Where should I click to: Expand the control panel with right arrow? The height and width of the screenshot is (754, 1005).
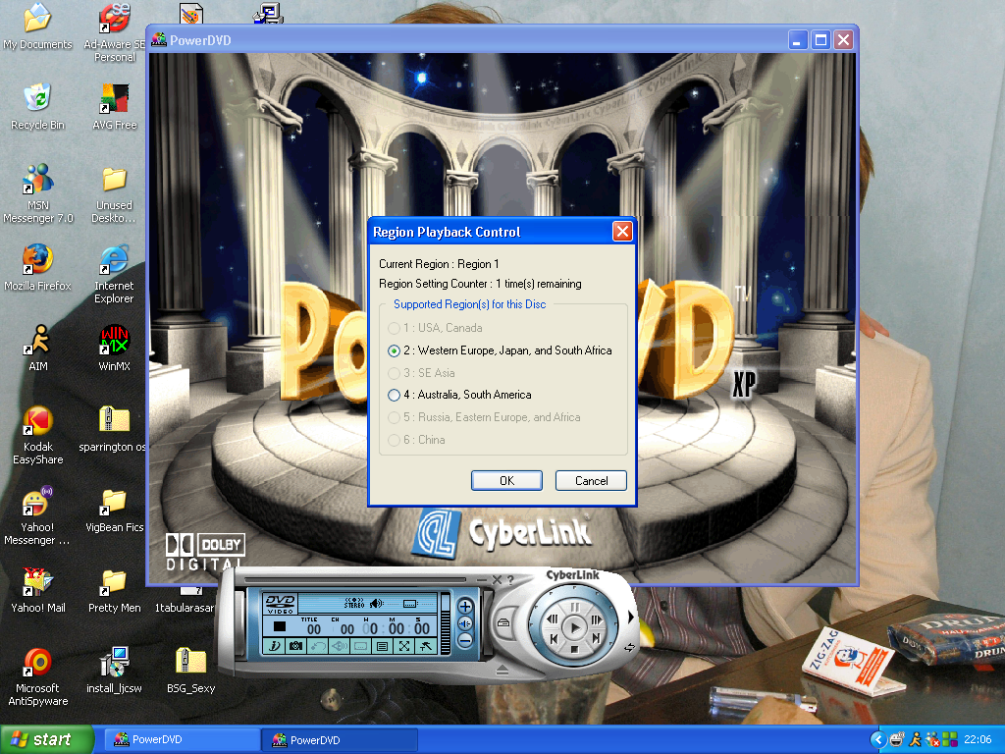point(631,617)
